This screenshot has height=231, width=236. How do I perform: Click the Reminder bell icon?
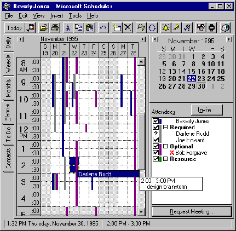point(165,28)
